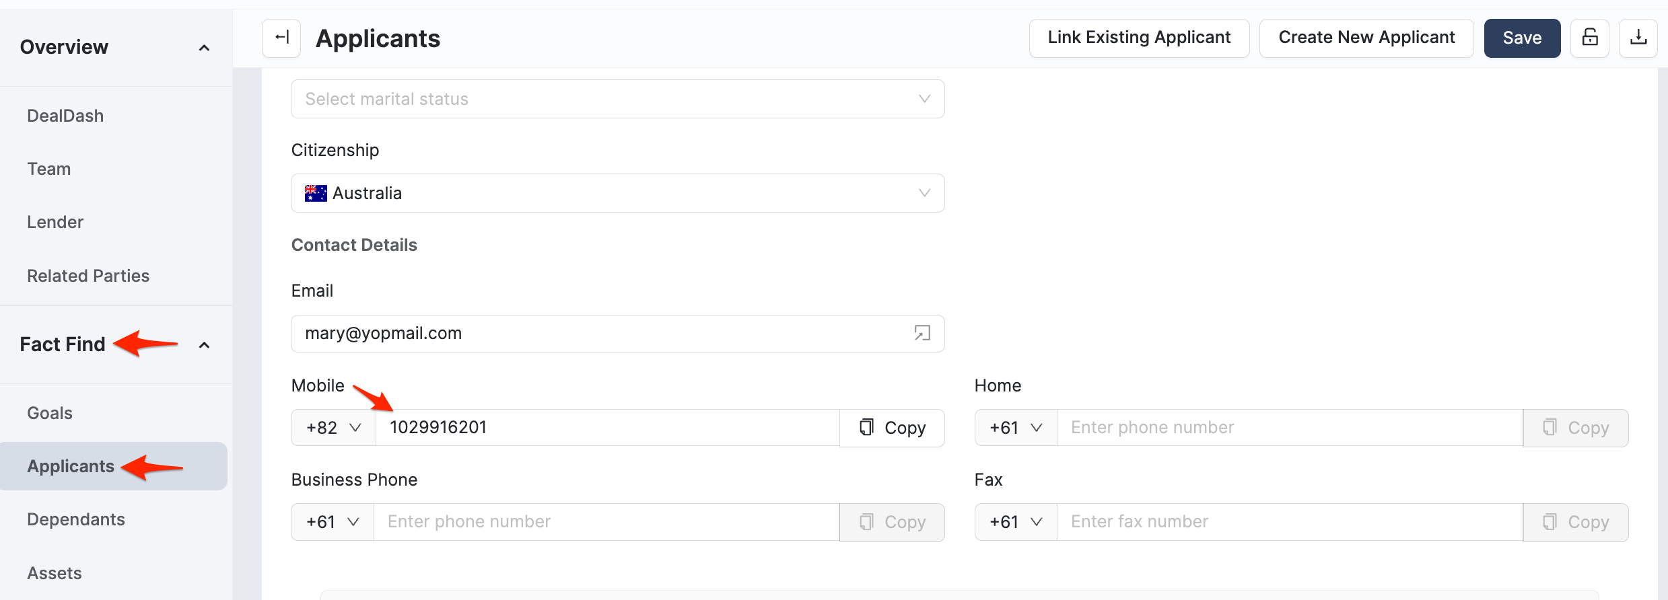This screenshot has width=1668, height=600.
Task: Click the unlock padlock icon
Action: 1589,38
